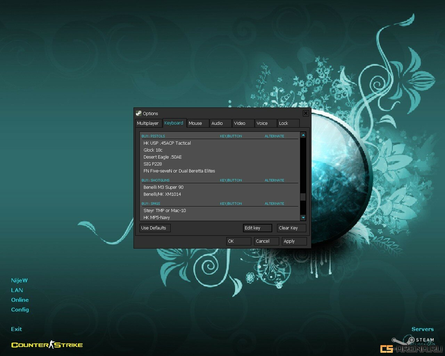Image resolution: width=445 pixels, height=356 pixels.
Task: Select the Voice tab
Action: (262, 123)
